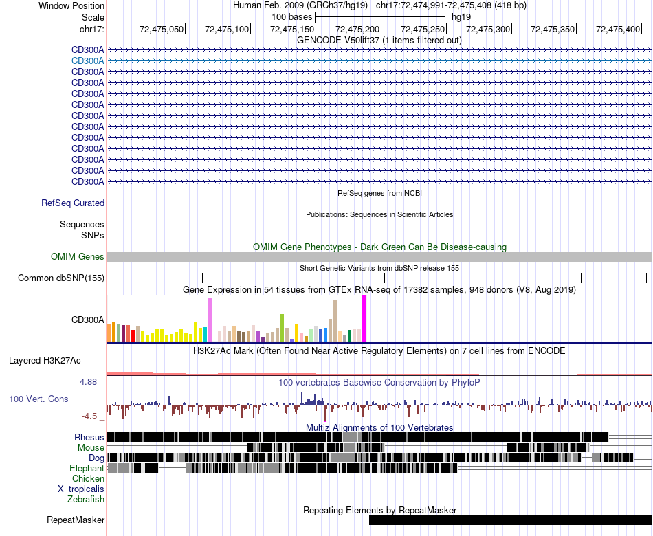
Task: Click the tall lime-green GTEx expression bar
Action: click(282, 328)
